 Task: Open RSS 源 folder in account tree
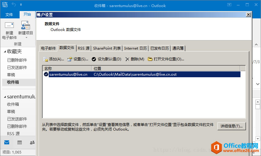click(13, 134)
